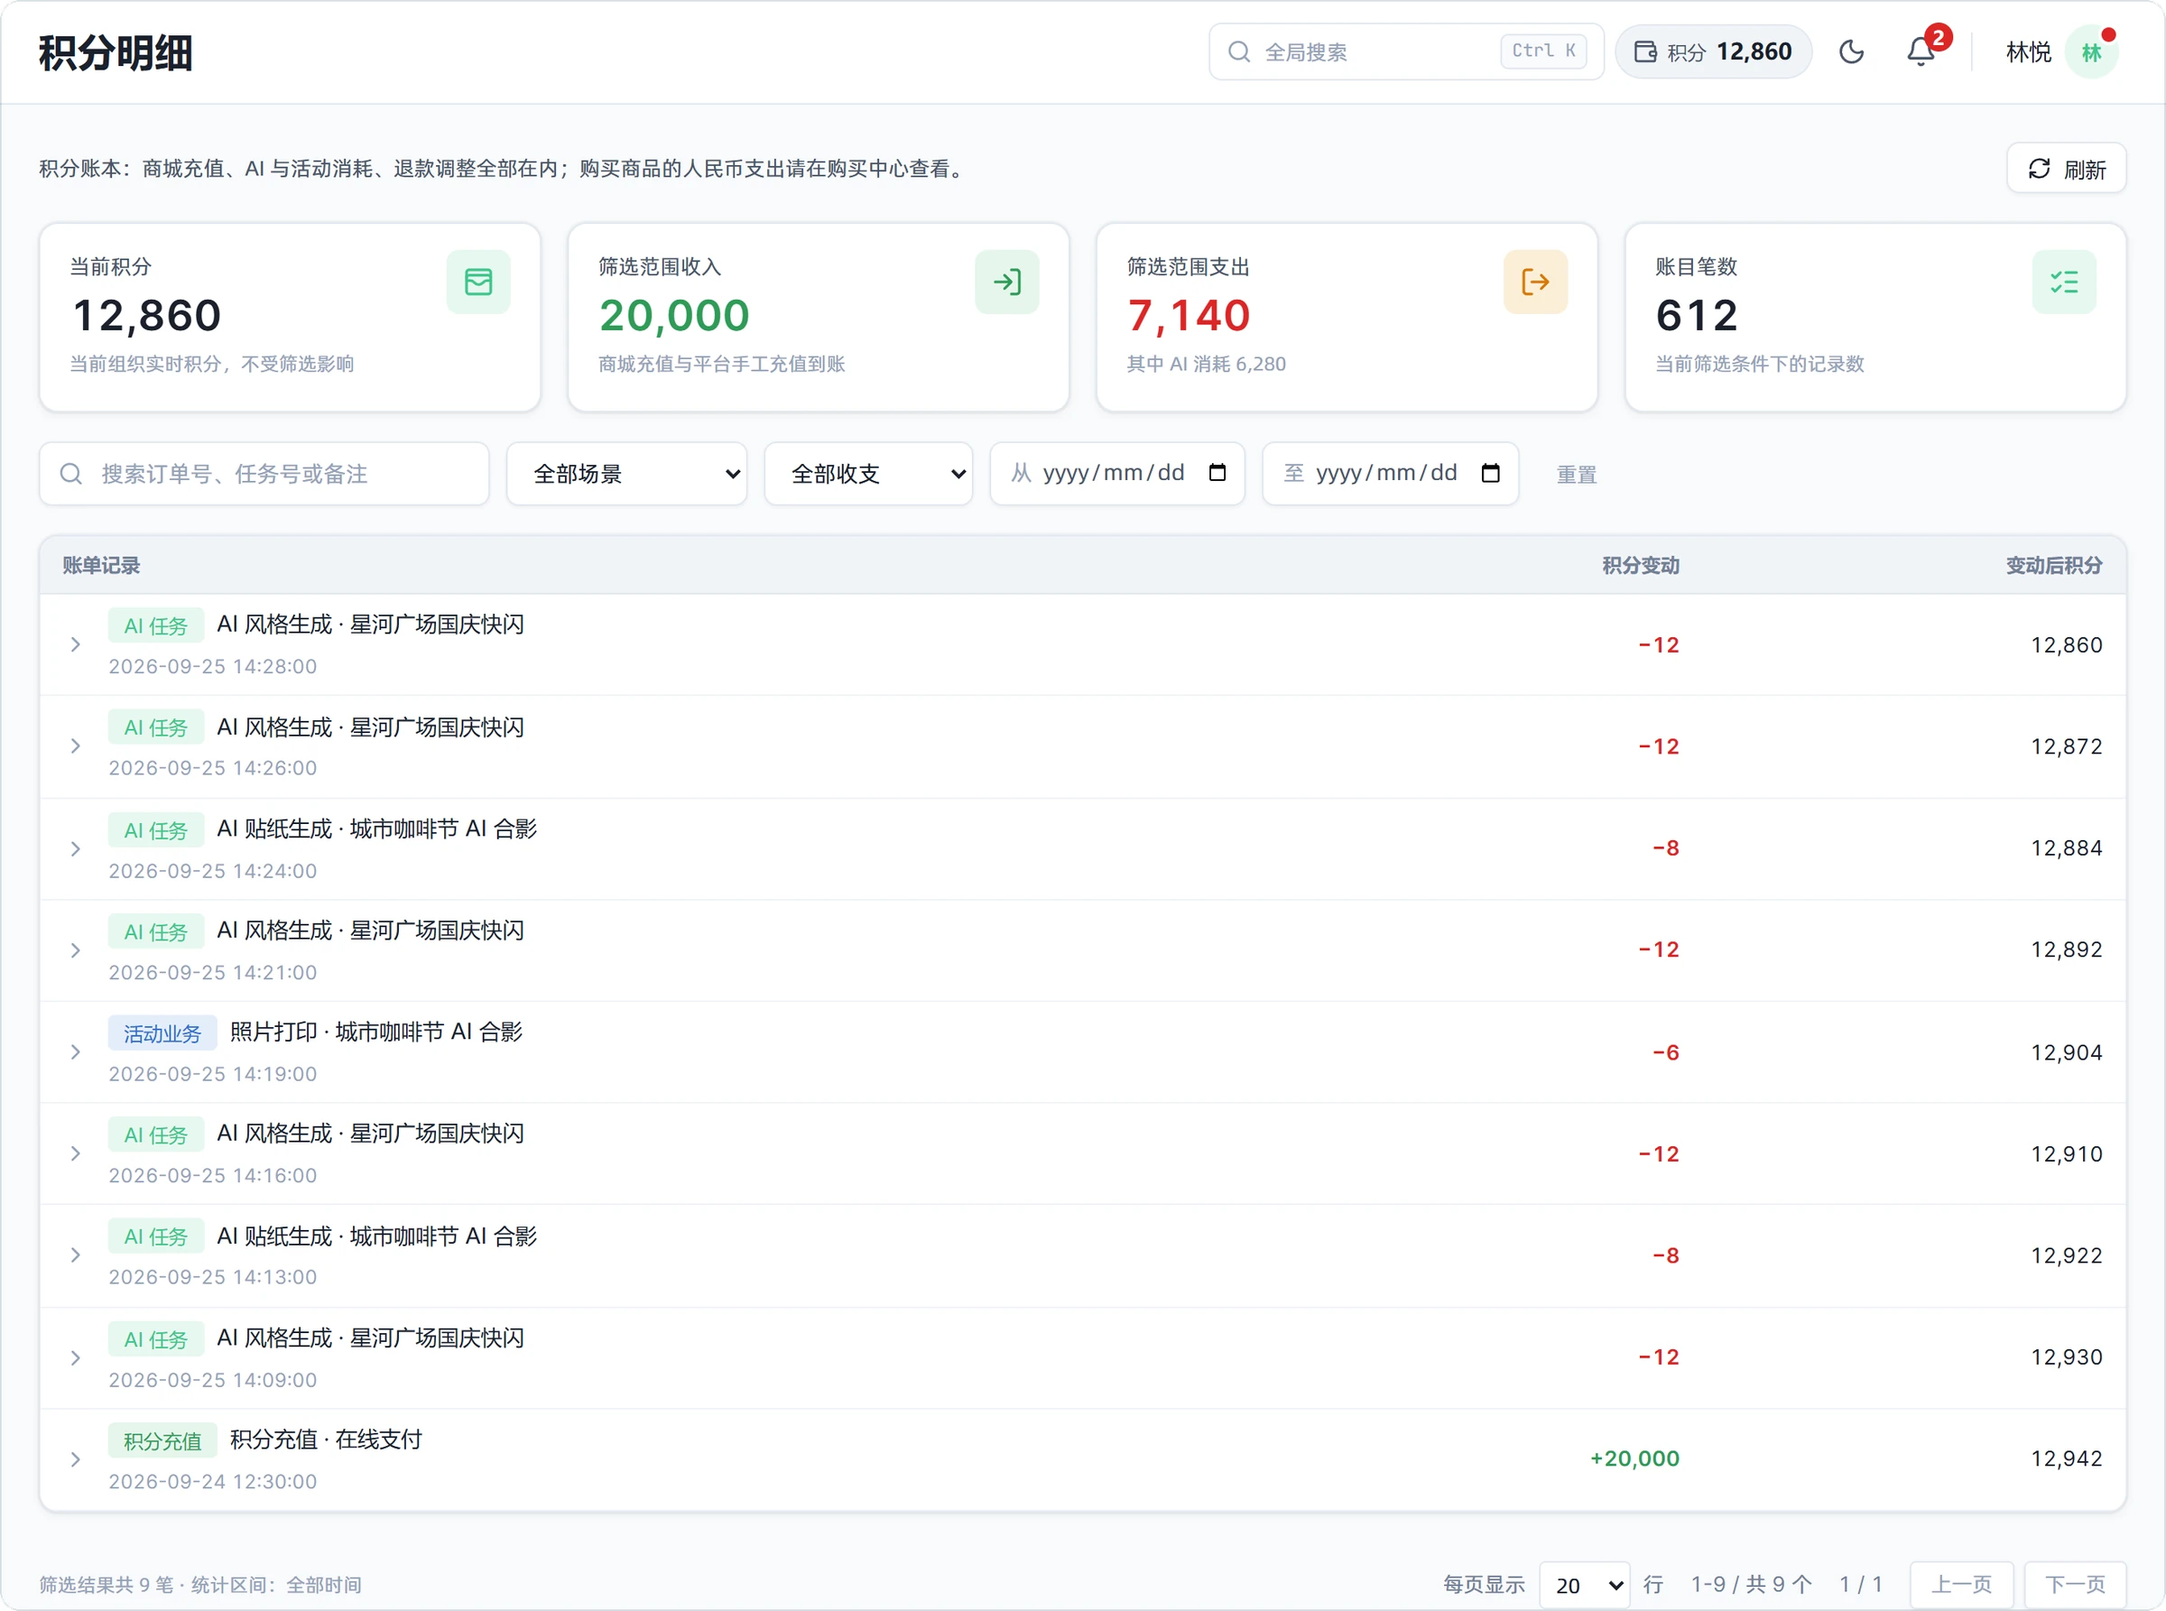Open the 每页显示 20 rows dropdown
This screenshot has height=1611, width=2166.
[1586, 1585]
